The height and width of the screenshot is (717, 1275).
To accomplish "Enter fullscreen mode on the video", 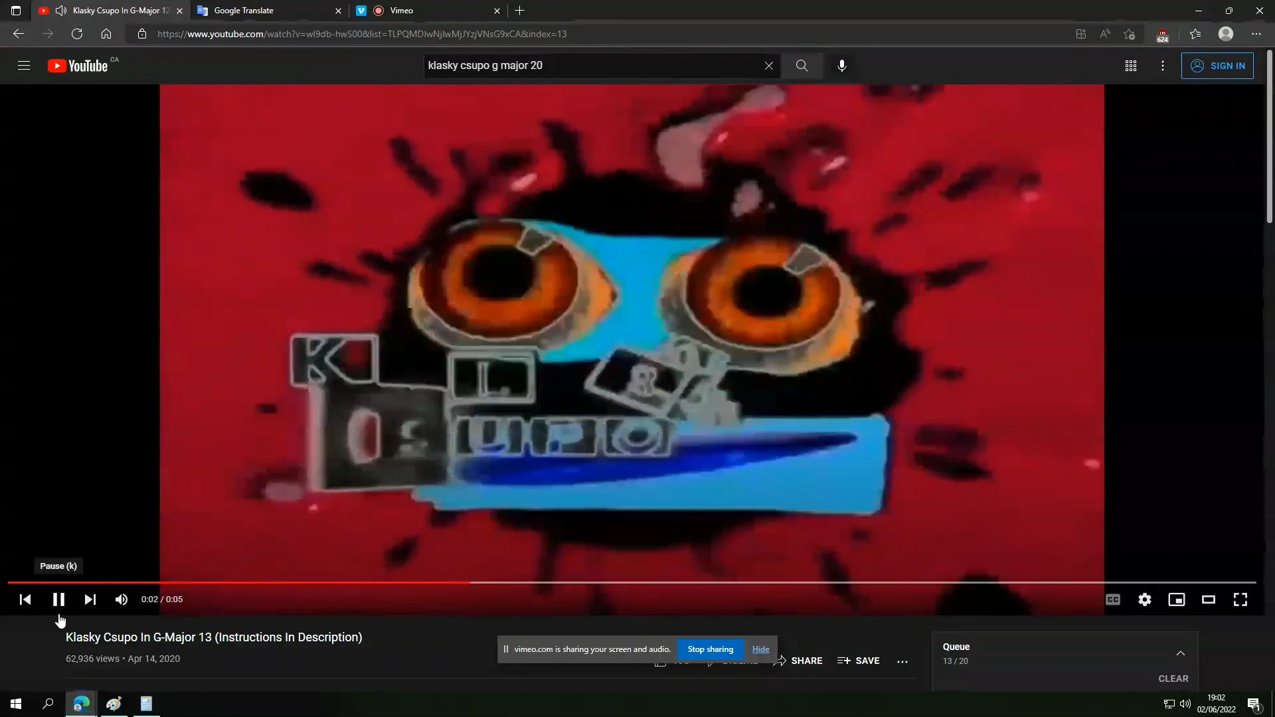I will [x=1240, y=599].
